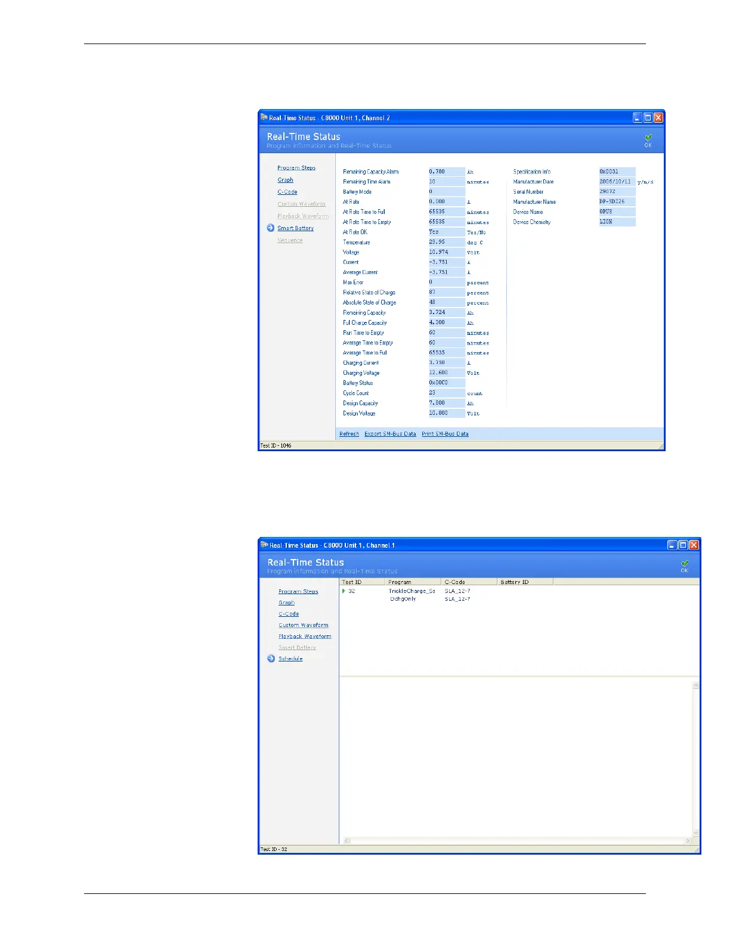This screenshot has width=730, height=944.
Task: Click the Device Chemistry value LION
Action: [617, 222]
